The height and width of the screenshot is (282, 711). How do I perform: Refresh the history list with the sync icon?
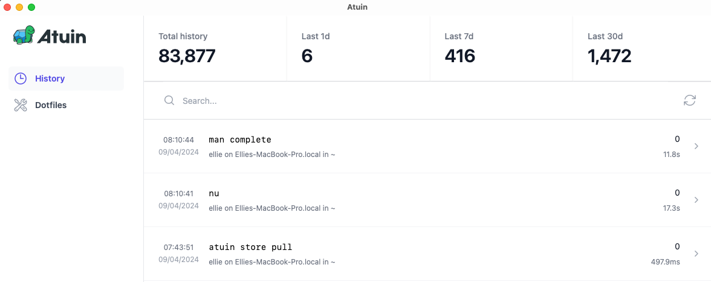690,100
